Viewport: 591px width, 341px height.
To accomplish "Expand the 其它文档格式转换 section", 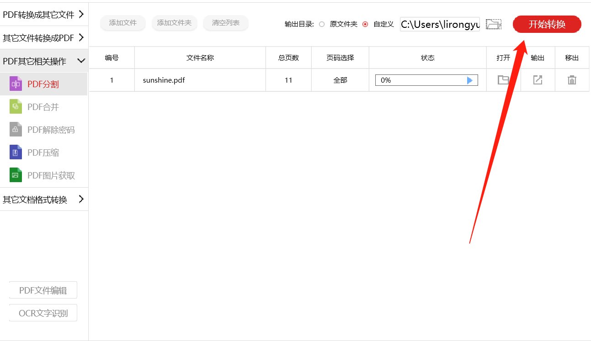I will point(43,199).
